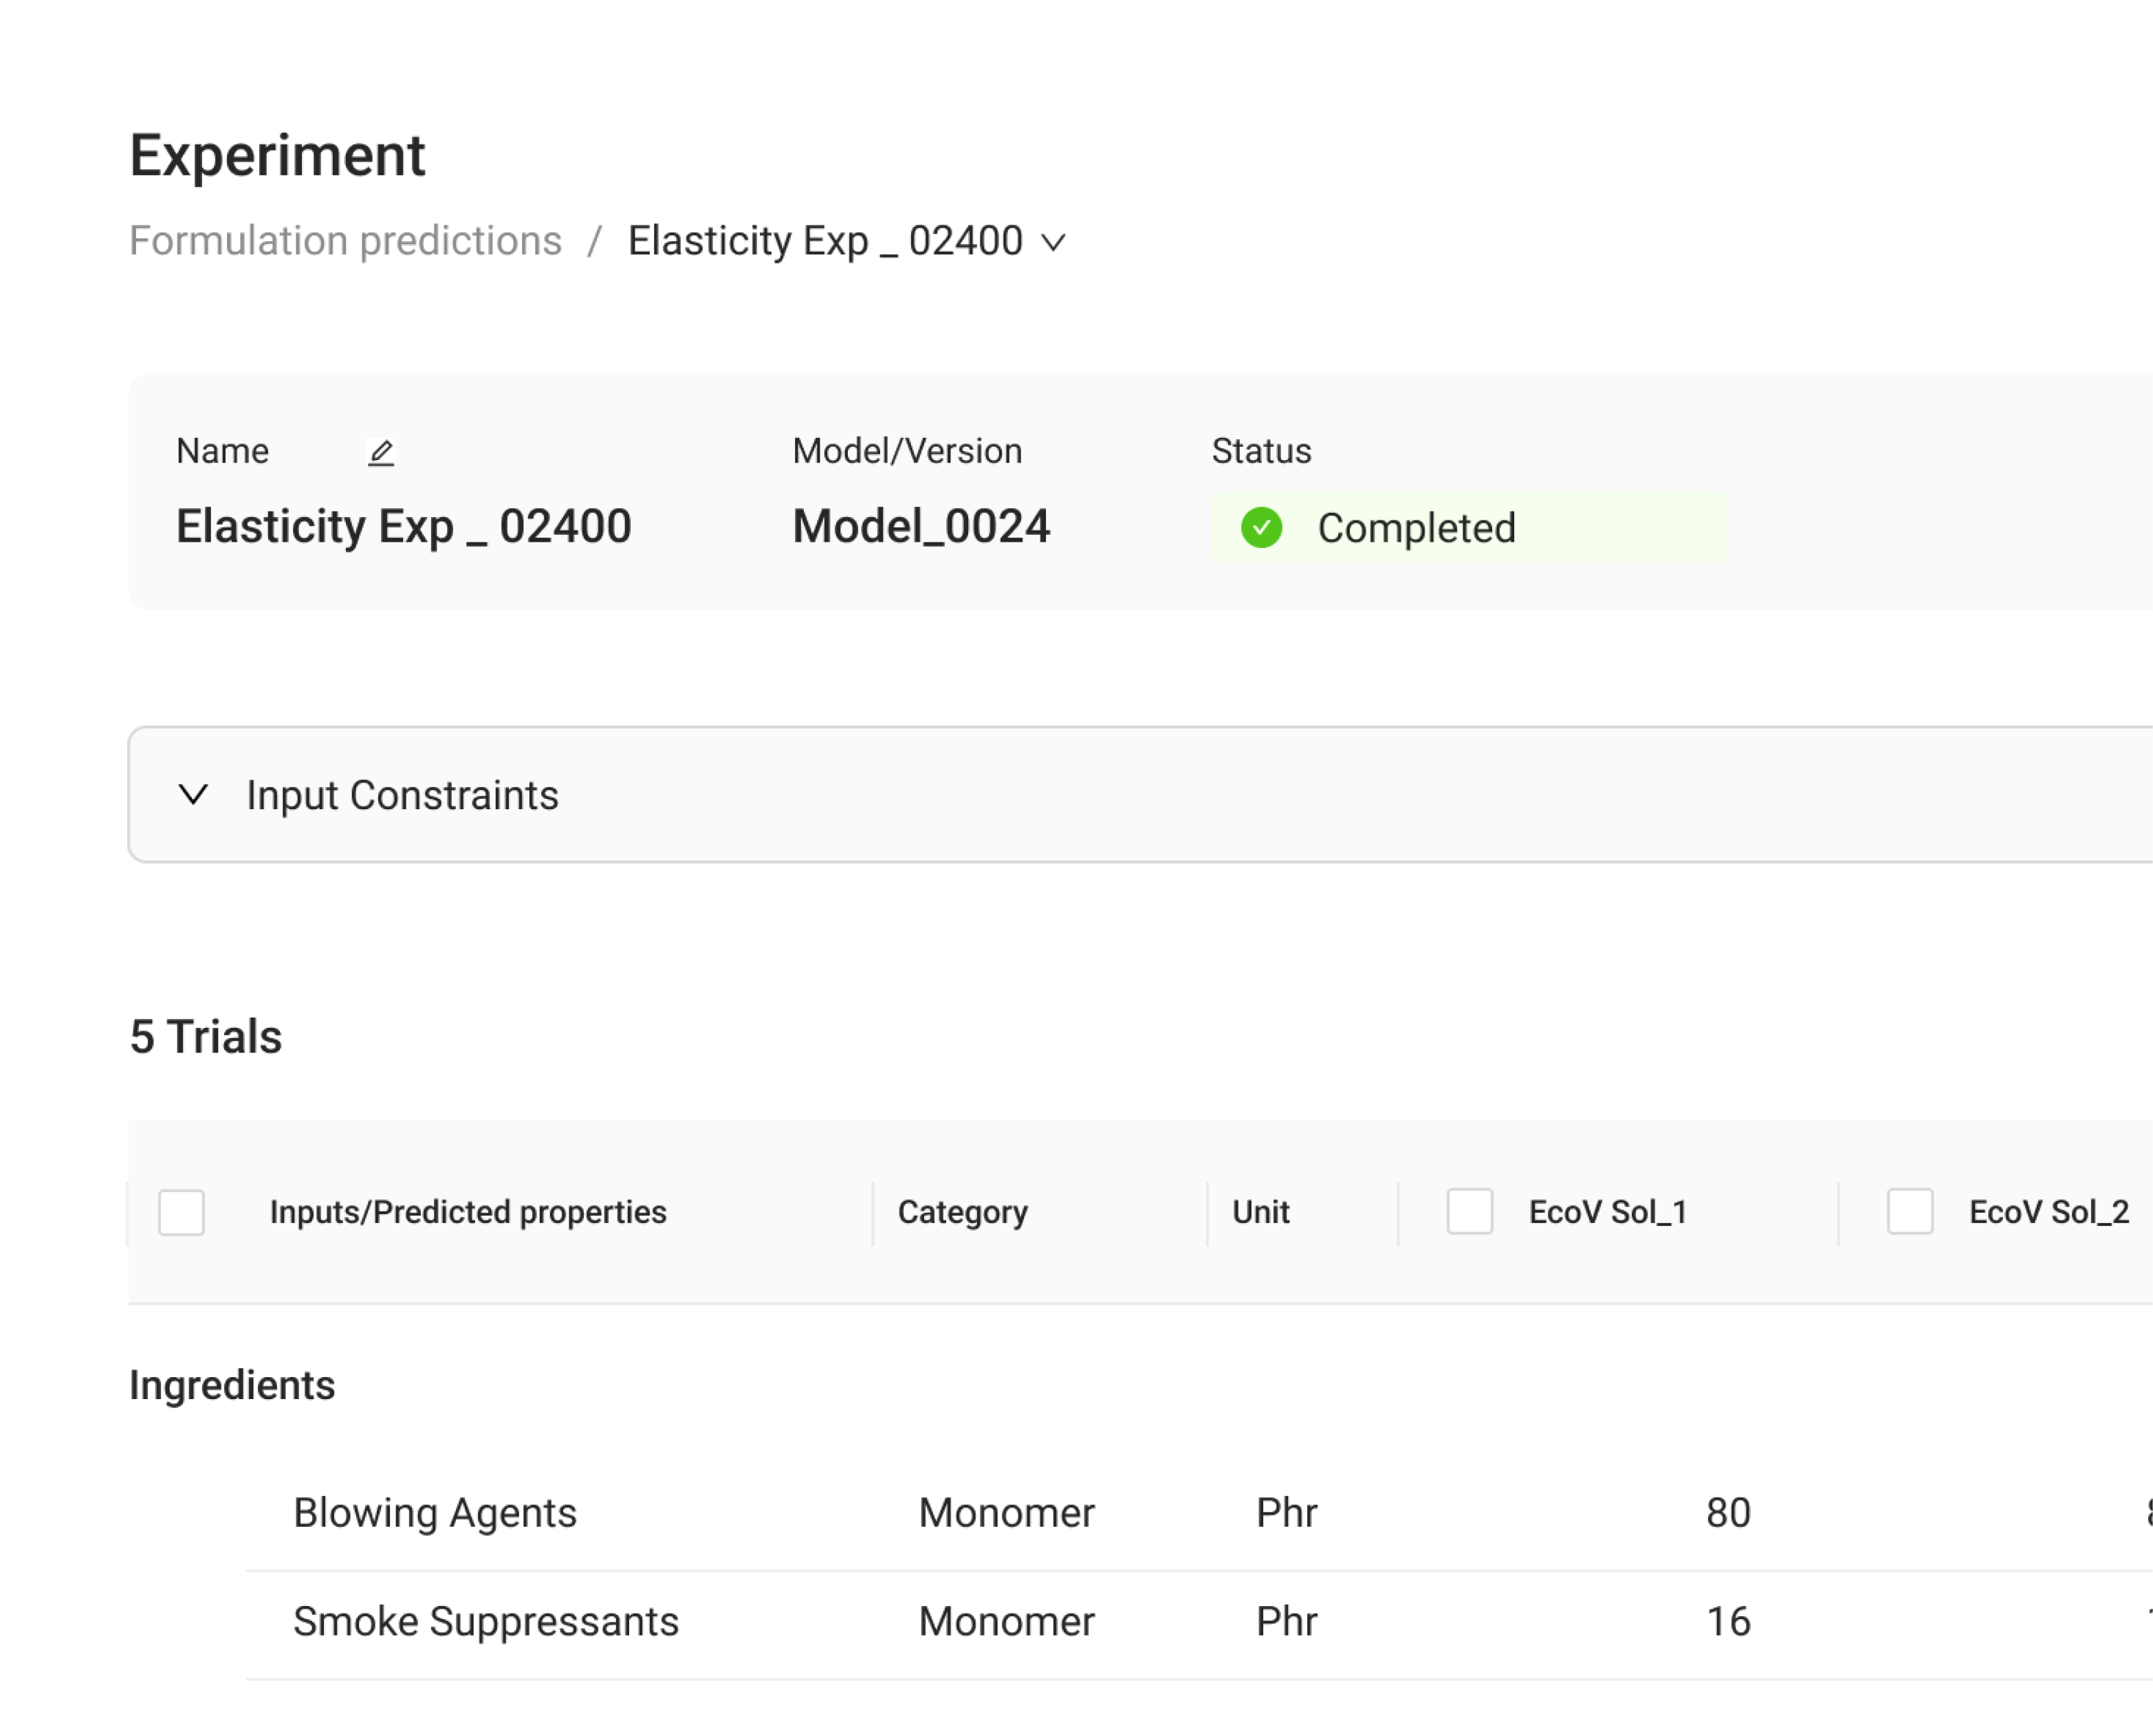Click the Elasticity Exp _ 02400 name field

coord(404,526)
